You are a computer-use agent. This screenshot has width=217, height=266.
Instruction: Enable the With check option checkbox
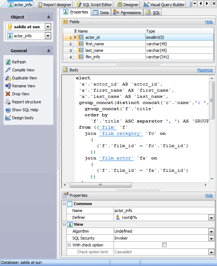[164, 245]
